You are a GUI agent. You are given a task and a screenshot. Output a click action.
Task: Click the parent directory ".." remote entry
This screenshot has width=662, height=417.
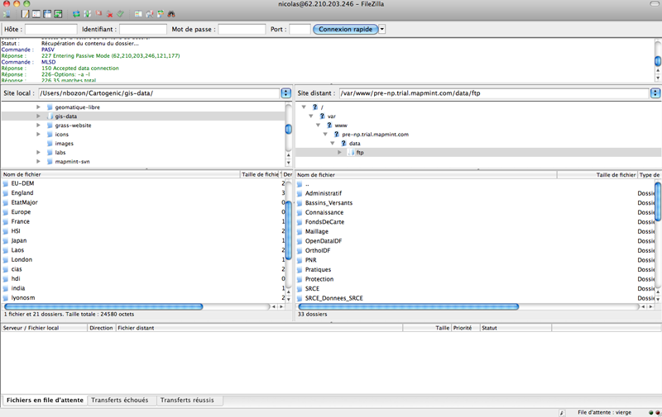(x=307, y=184)
